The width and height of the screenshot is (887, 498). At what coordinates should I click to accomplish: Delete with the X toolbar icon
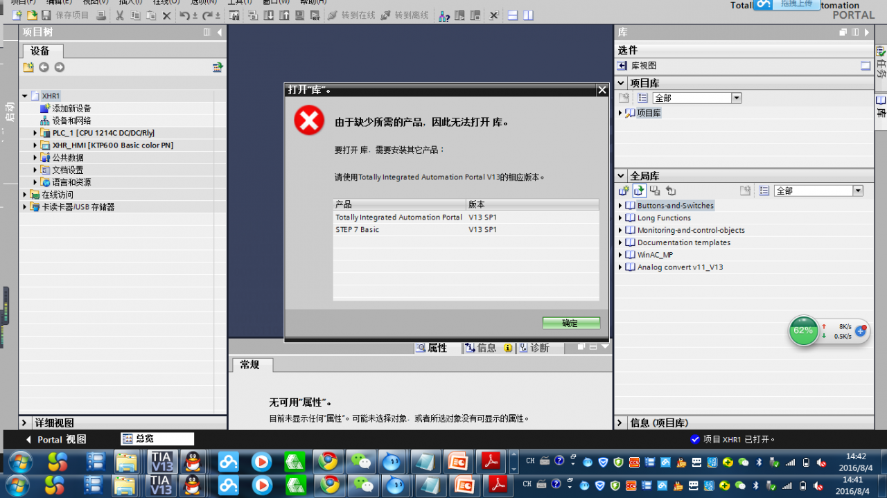[166, 15]
